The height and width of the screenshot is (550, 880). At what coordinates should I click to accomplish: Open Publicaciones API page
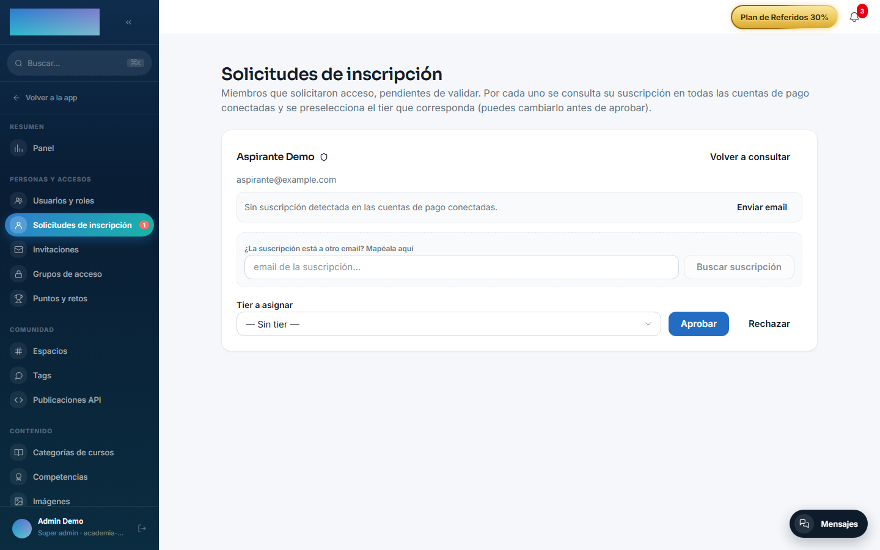point(79,400)
